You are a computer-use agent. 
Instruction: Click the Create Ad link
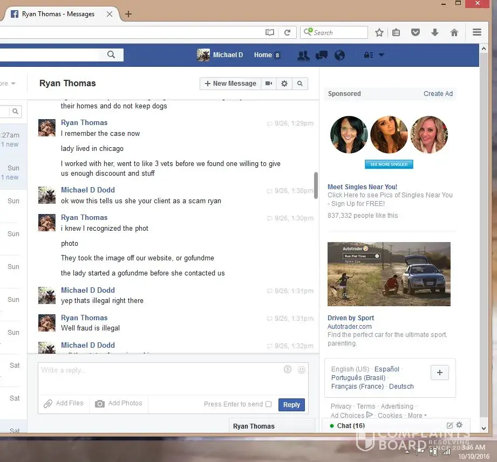(438, 94)
